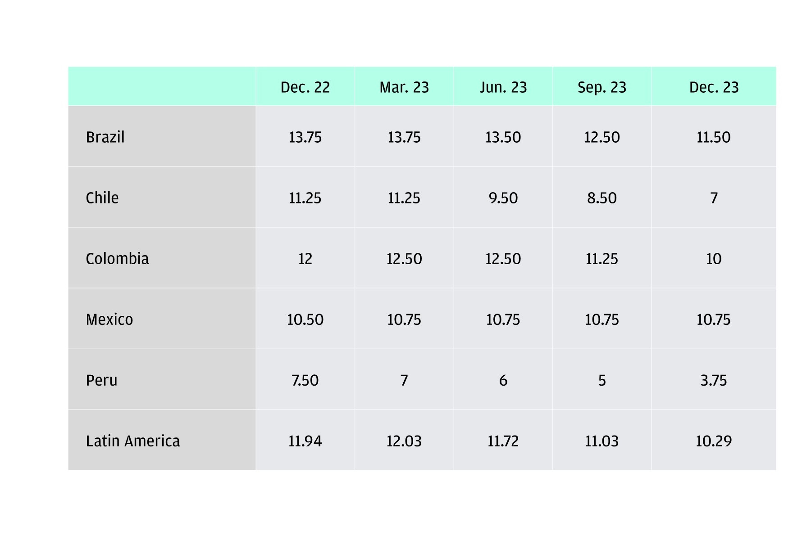
Task: Click Latin America's Mar. 23 value 12.03
Action: (x=404, y=441)
